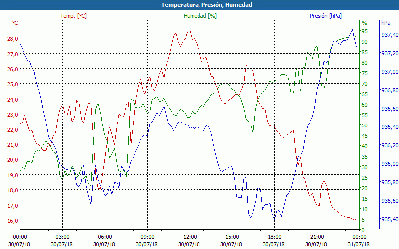Viewport: 399px width, 249px height.
Task: Click the 937,00 pressure axis value
Action: point(390,72)
